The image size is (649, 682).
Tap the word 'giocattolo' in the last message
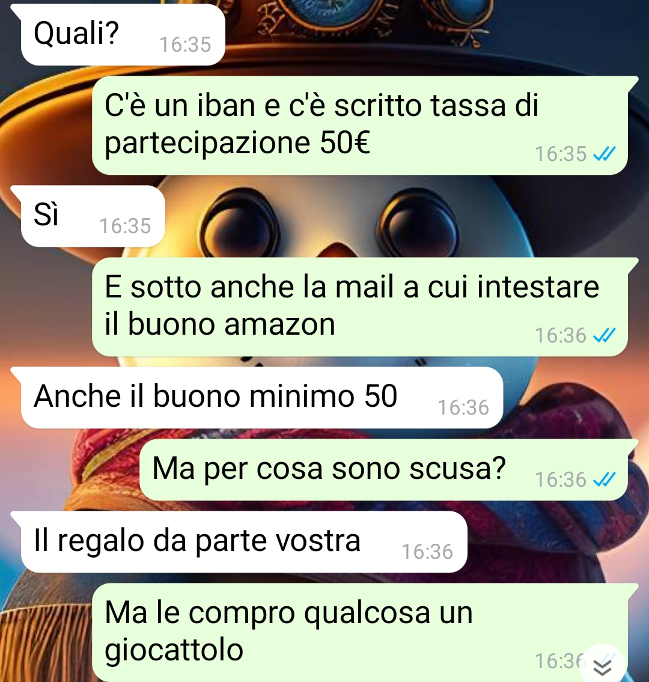174,650
